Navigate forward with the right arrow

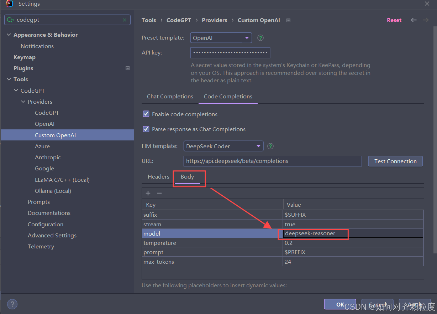[x=426, y=20]
